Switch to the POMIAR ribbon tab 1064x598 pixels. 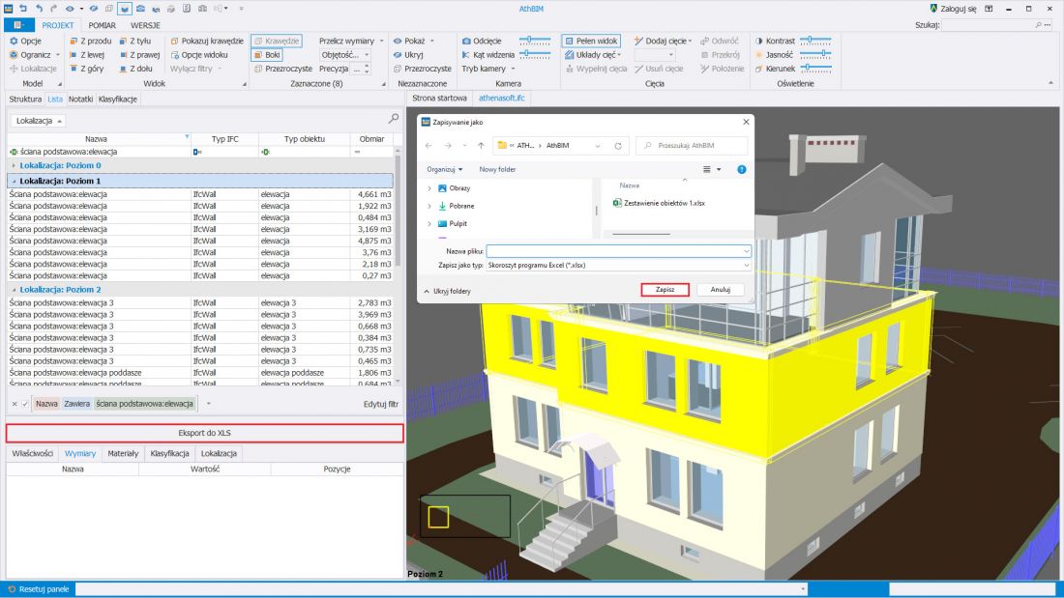point(102,25)
